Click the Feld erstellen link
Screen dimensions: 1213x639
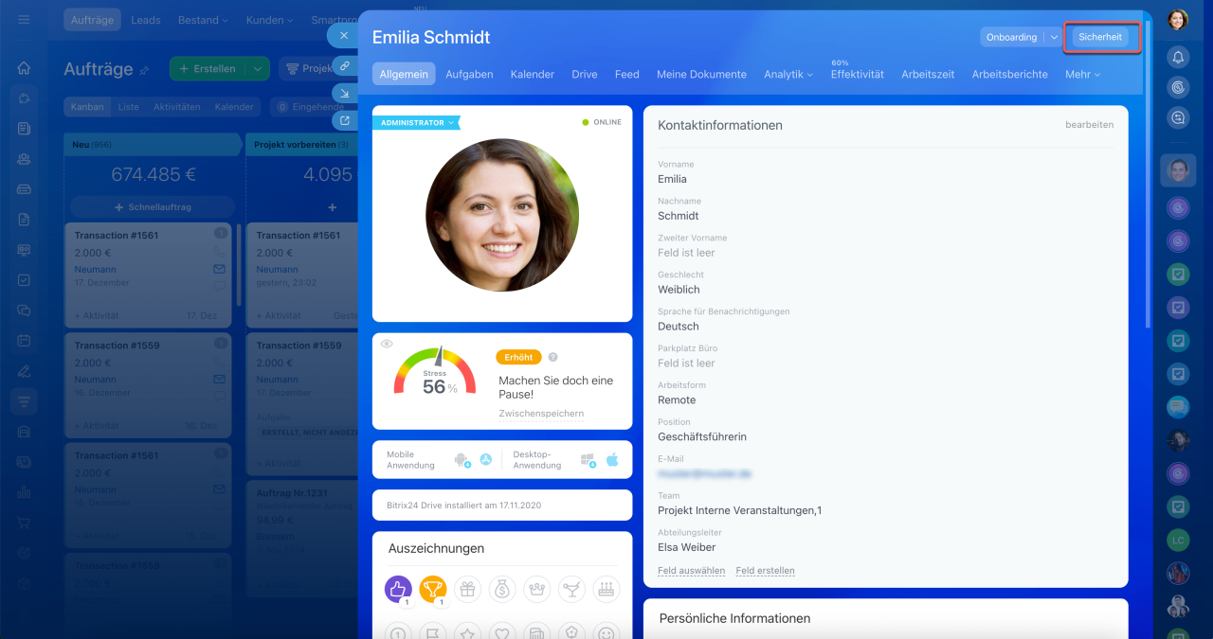point(766,571)
